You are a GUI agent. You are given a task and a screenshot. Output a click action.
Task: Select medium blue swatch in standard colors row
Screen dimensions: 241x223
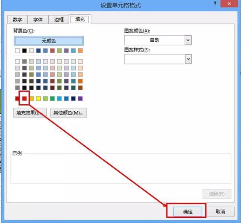(x=66, y=98)
